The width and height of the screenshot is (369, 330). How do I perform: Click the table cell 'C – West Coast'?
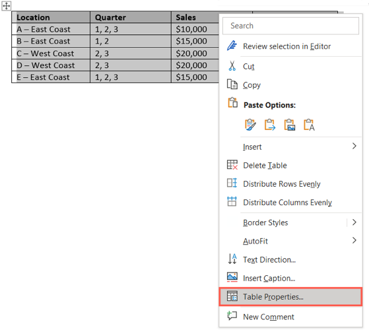51,53
